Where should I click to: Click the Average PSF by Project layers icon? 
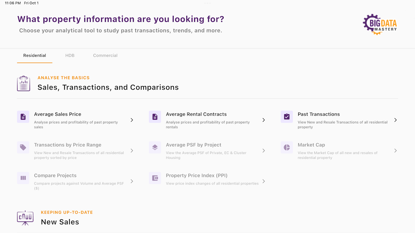click(155, 147)
